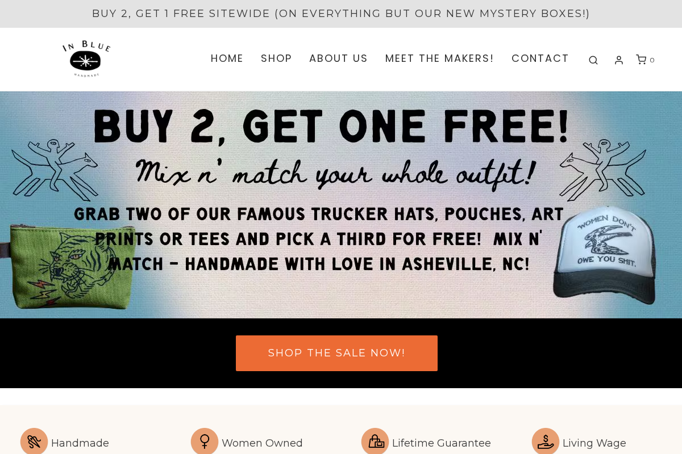682x454 pixels.
Task: Click the cart item count number
Action: [652, 60]
